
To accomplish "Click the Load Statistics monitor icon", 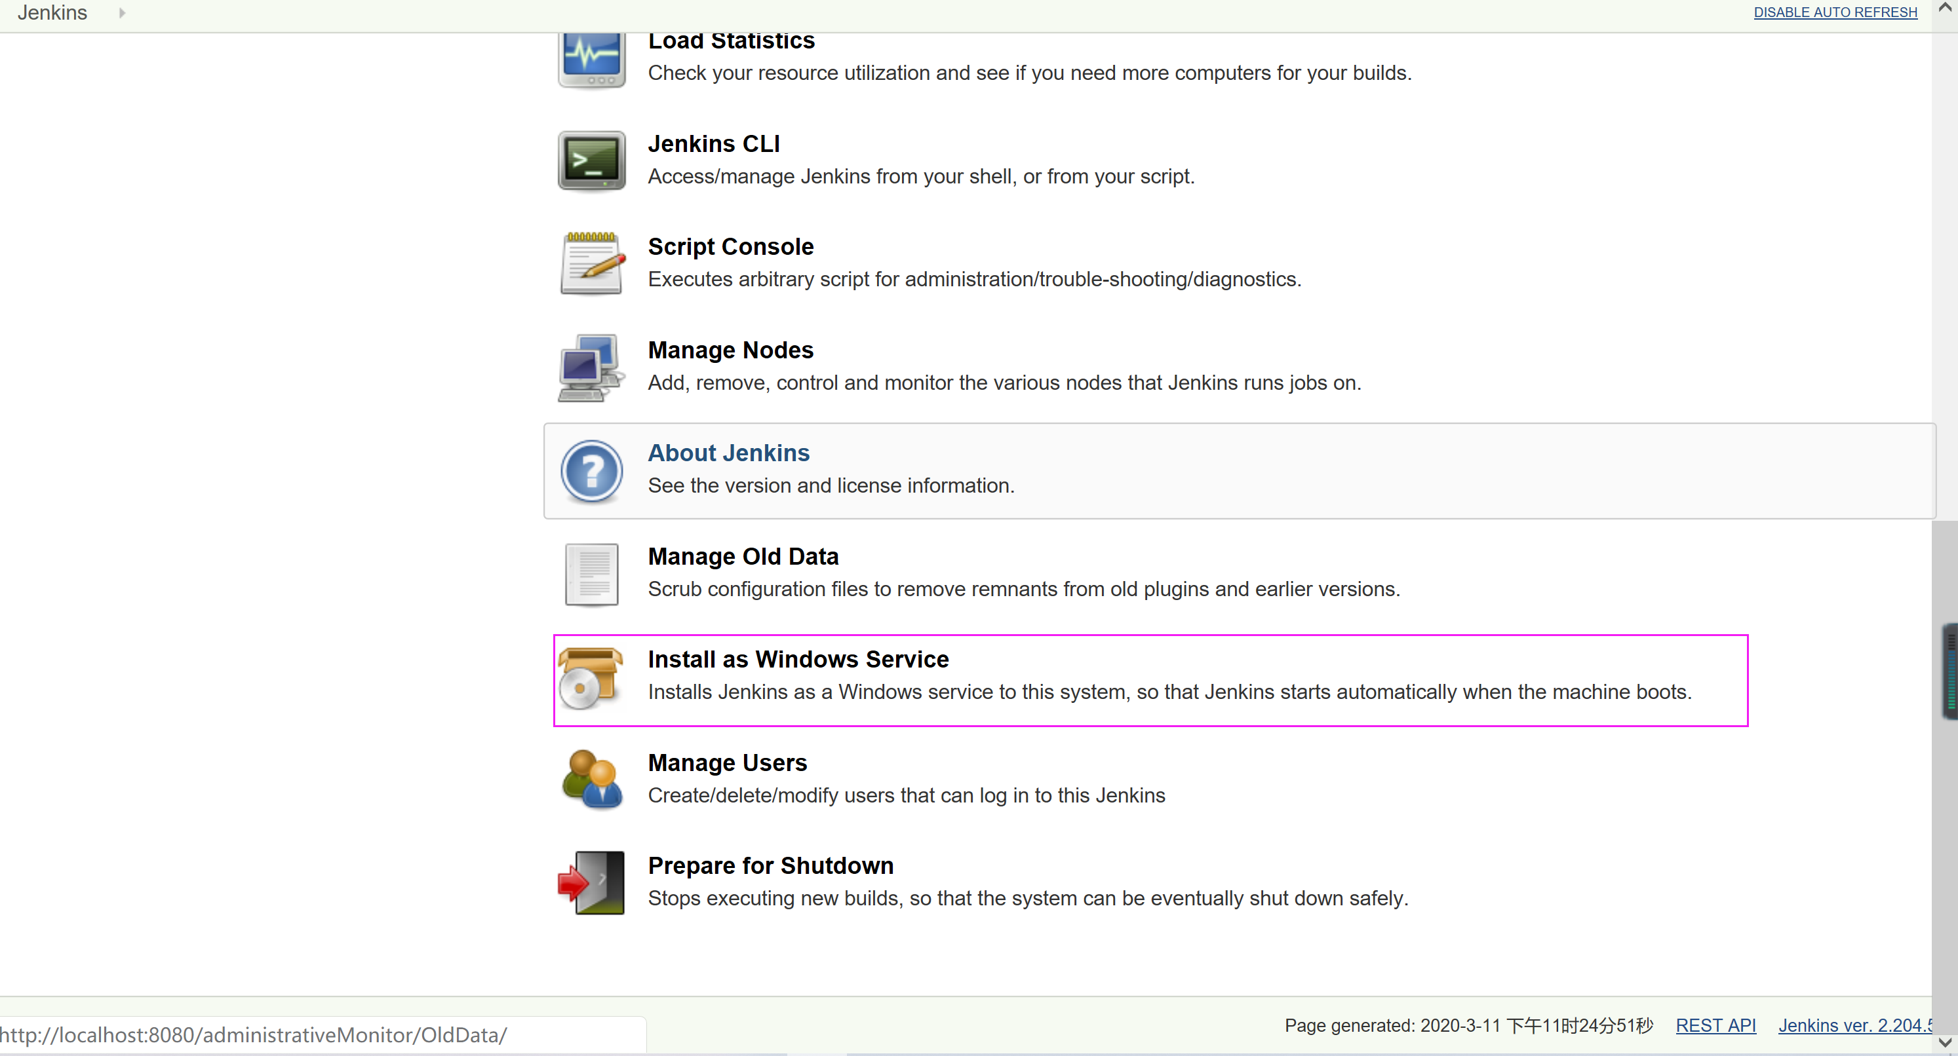I will pos(591,60).
